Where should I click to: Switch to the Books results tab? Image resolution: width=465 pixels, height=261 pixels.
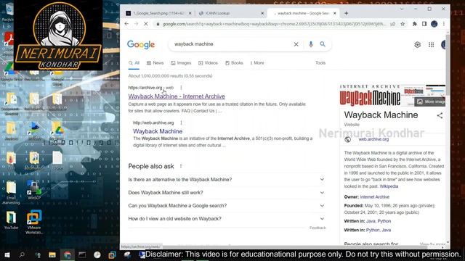coord(234,63)
